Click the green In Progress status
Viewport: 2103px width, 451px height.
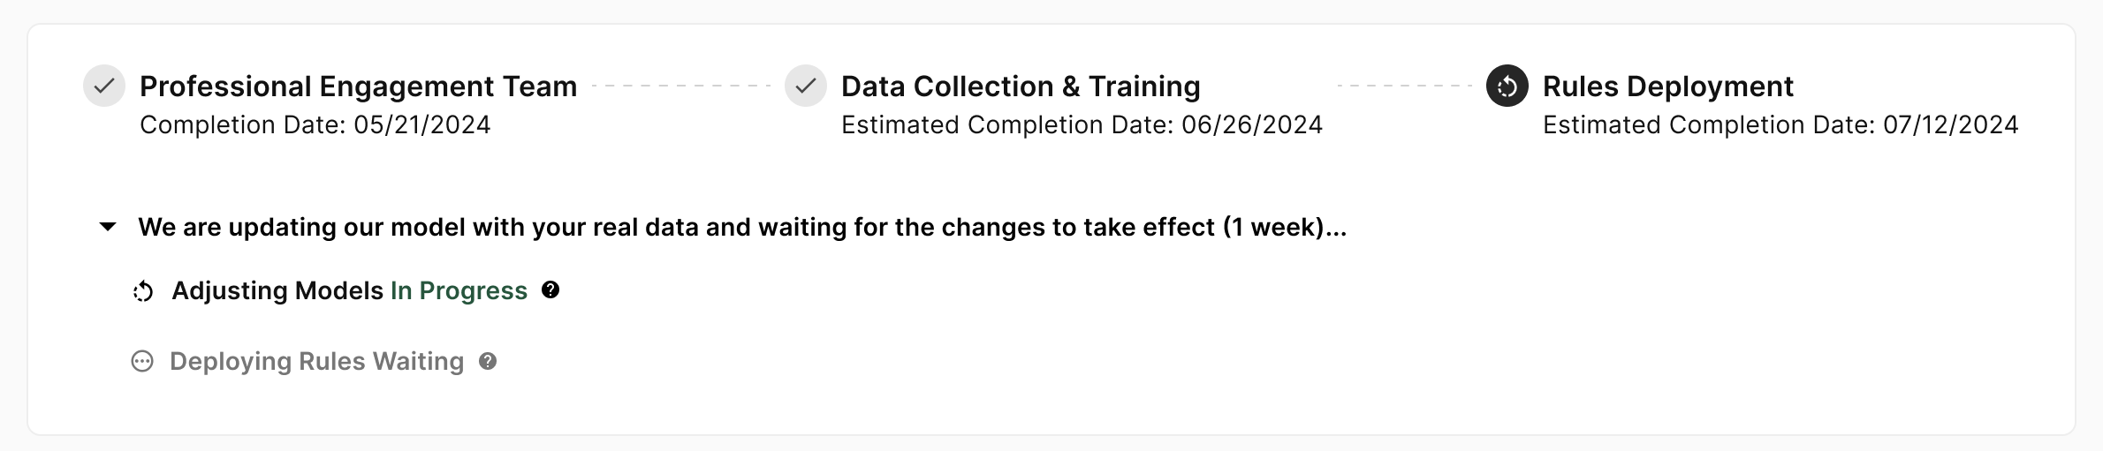(459, 291)
